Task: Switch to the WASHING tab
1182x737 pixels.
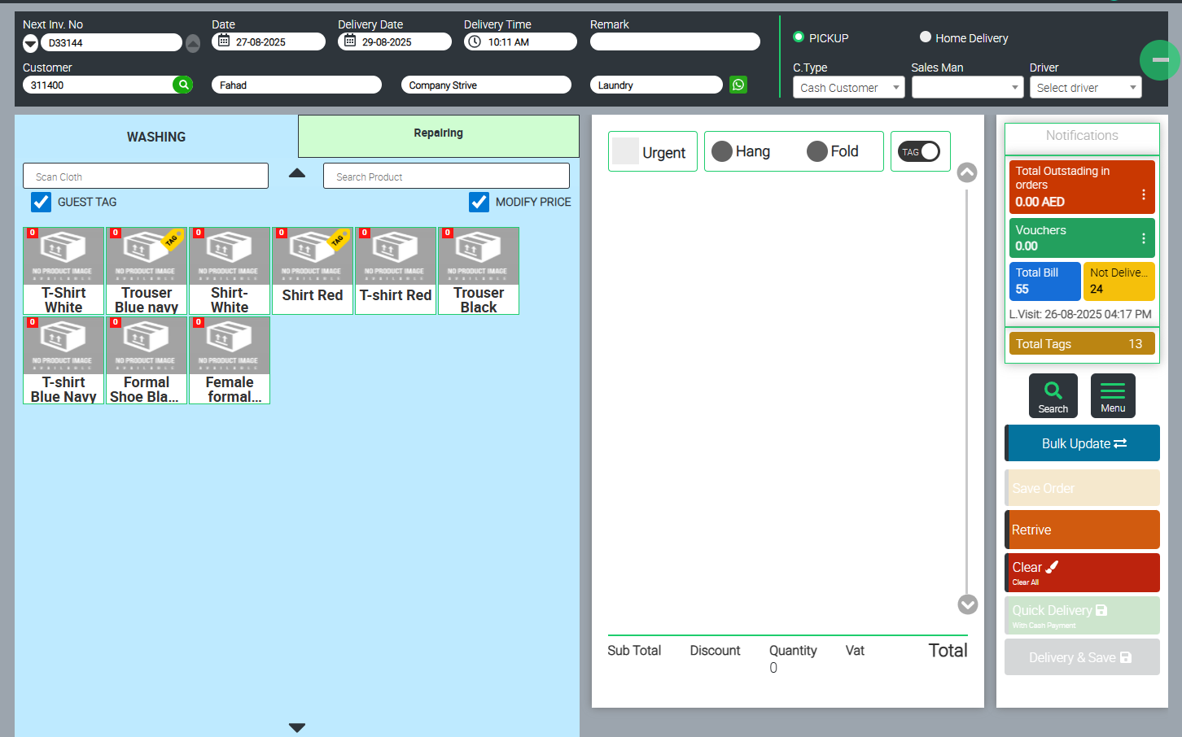Action: coord(156,137)
